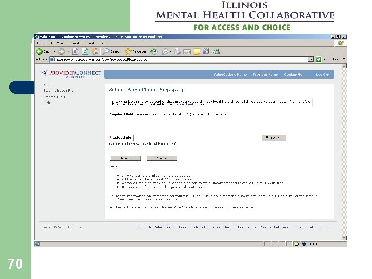The image size is (372, 279).
Task: Click the Print icon in toolbar
Action: 177,51
